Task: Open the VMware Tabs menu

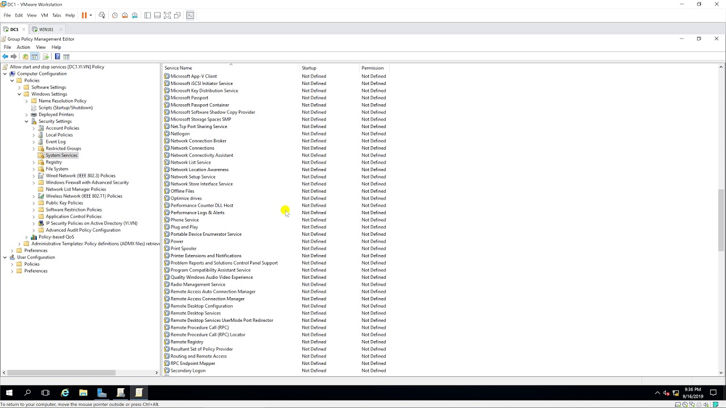Action: point(56,15)
